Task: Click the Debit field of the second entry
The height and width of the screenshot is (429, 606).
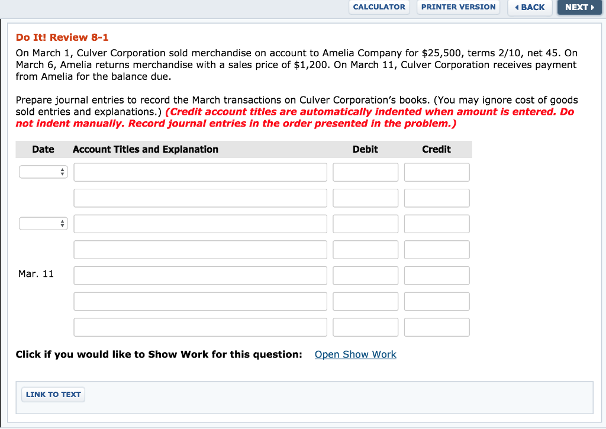Action: pos(365,198)
